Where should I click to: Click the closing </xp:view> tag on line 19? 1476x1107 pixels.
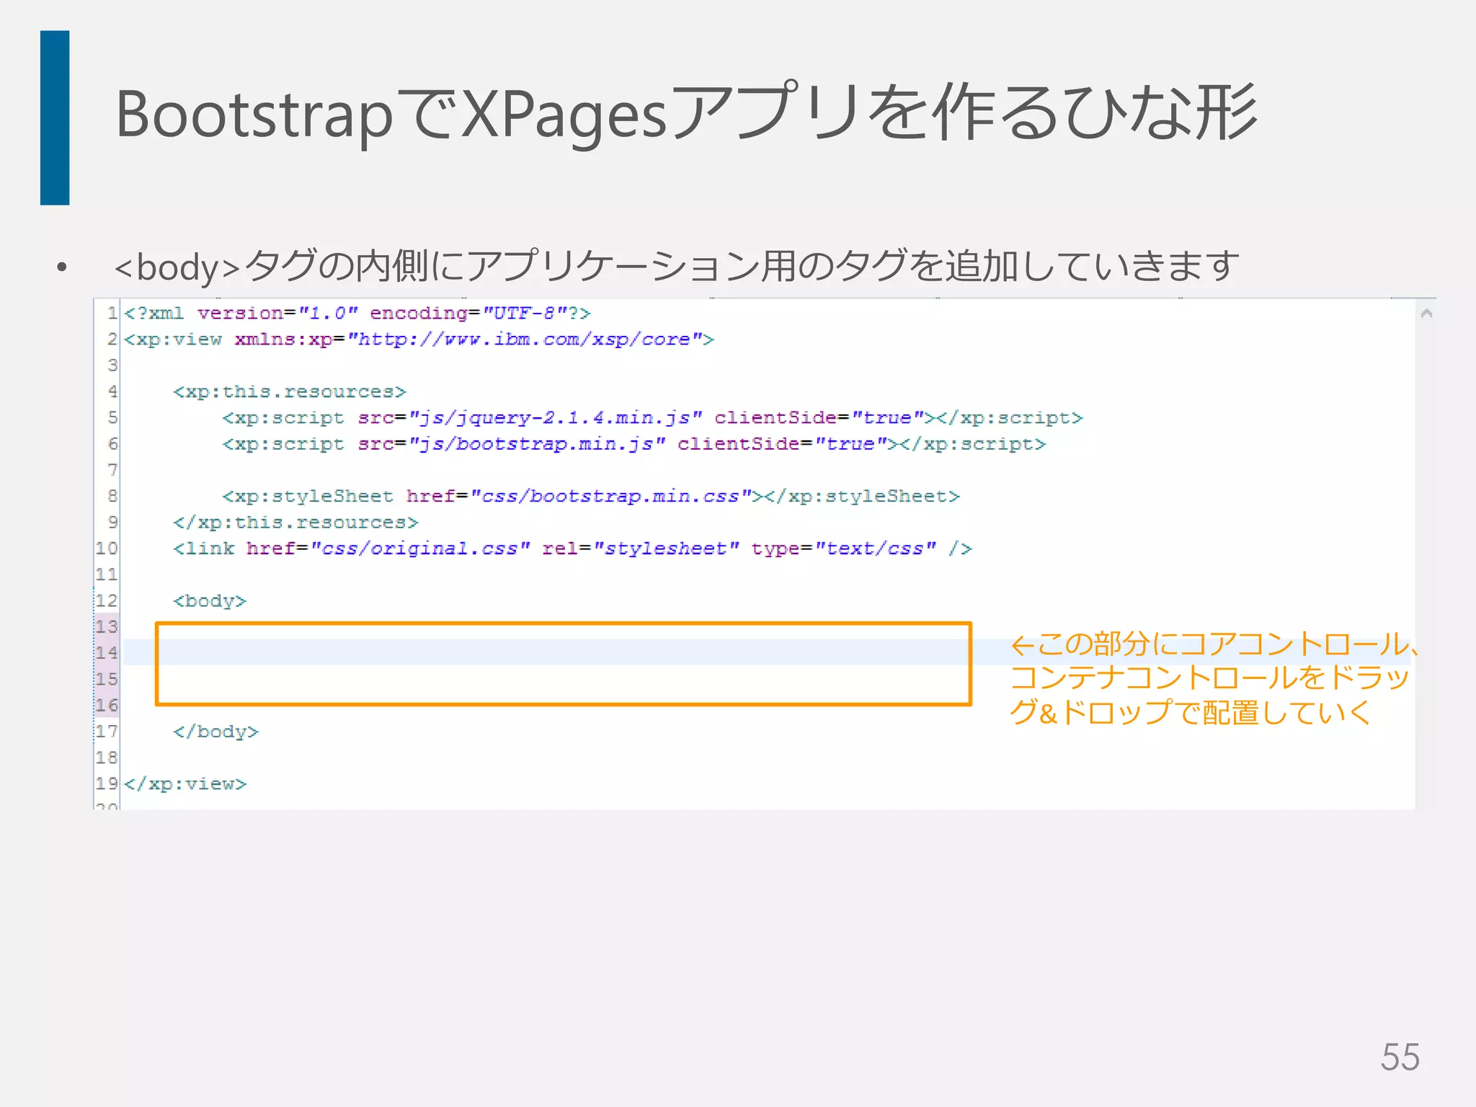(185, 784)
